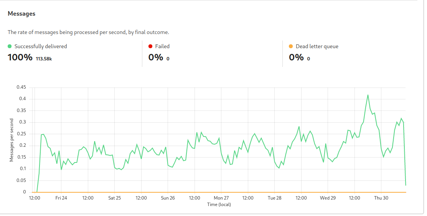
Task: Click the Tue 28 x-axis label
Action: click(275, 198)
